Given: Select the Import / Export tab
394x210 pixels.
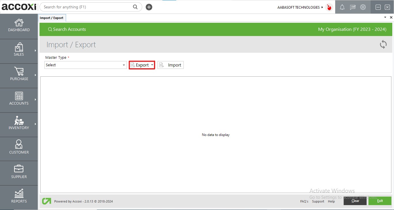Looking at the screenshot, I should point(52,18).
